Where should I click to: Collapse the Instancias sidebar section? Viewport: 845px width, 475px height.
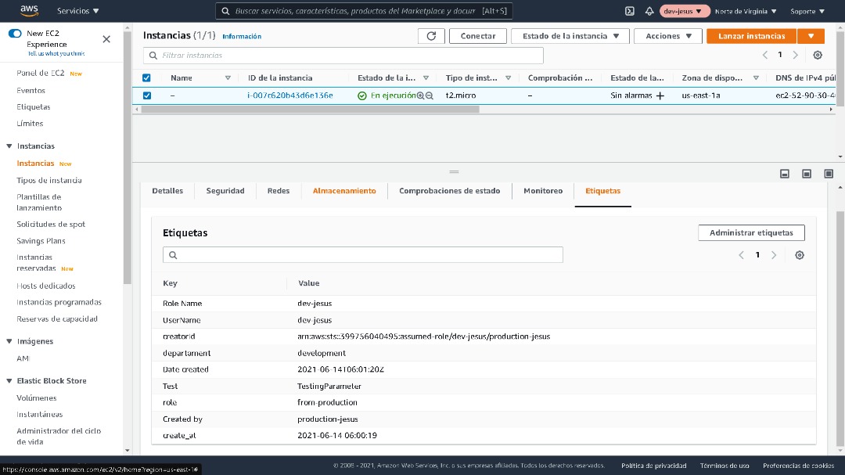point(9,146)
